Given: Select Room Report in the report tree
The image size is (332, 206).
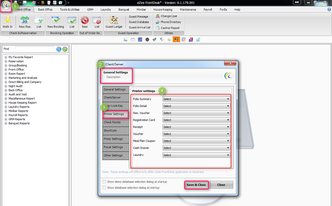Looking at the screenshot, I should [17, 74].
